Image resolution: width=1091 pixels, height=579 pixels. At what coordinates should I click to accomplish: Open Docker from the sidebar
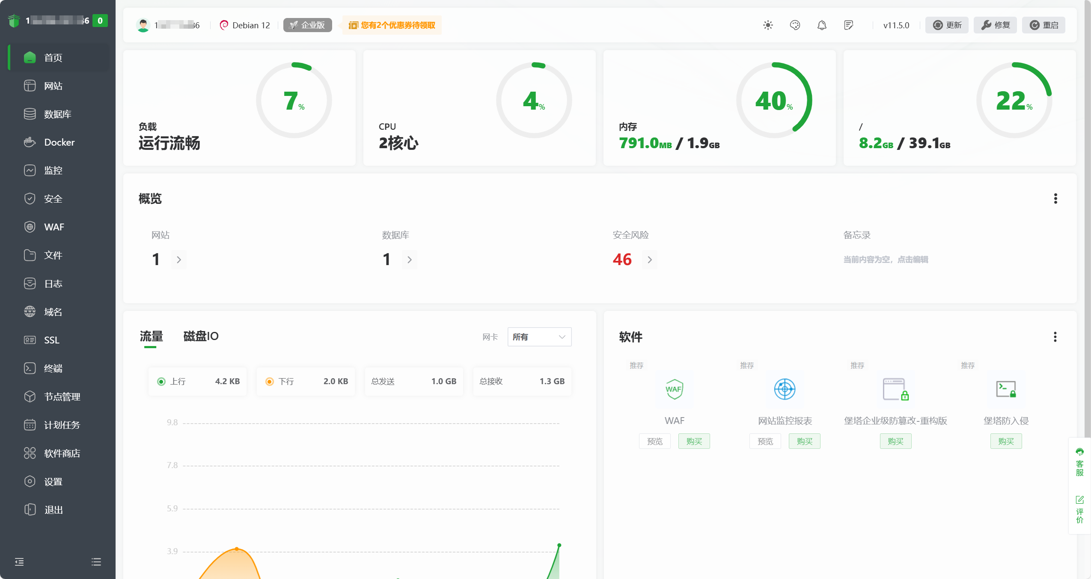(x=59, y=142)
